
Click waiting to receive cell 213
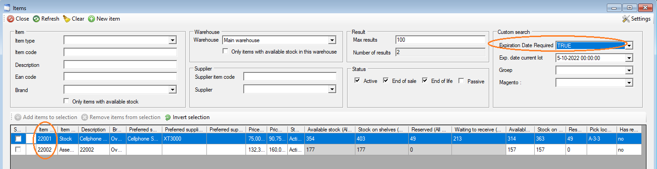pyautogui.click(x=478, y=138)
